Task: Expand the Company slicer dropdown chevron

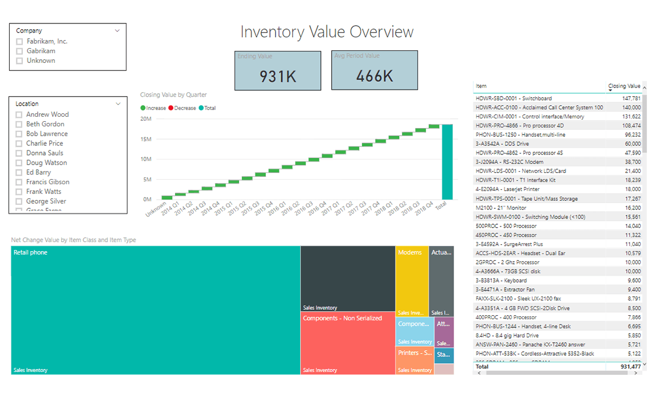Action: tap(117, 30)
